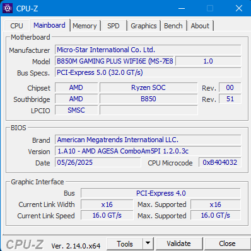Click the BIOS Version 1.A10 field
The image size is (251, 251).
[148, 151]
